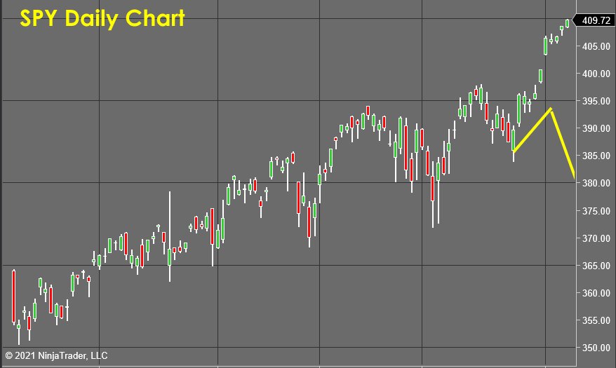Click the NinjaTrader copyright notice
Viewport: 616px width, 368px height.
56,356
